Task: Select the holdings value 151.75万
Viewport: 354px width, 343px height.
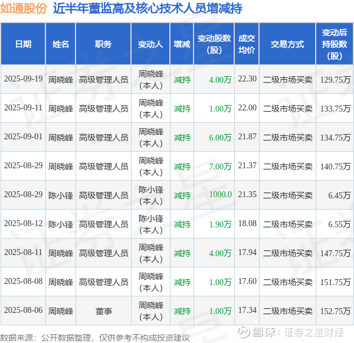Action: 335,282
